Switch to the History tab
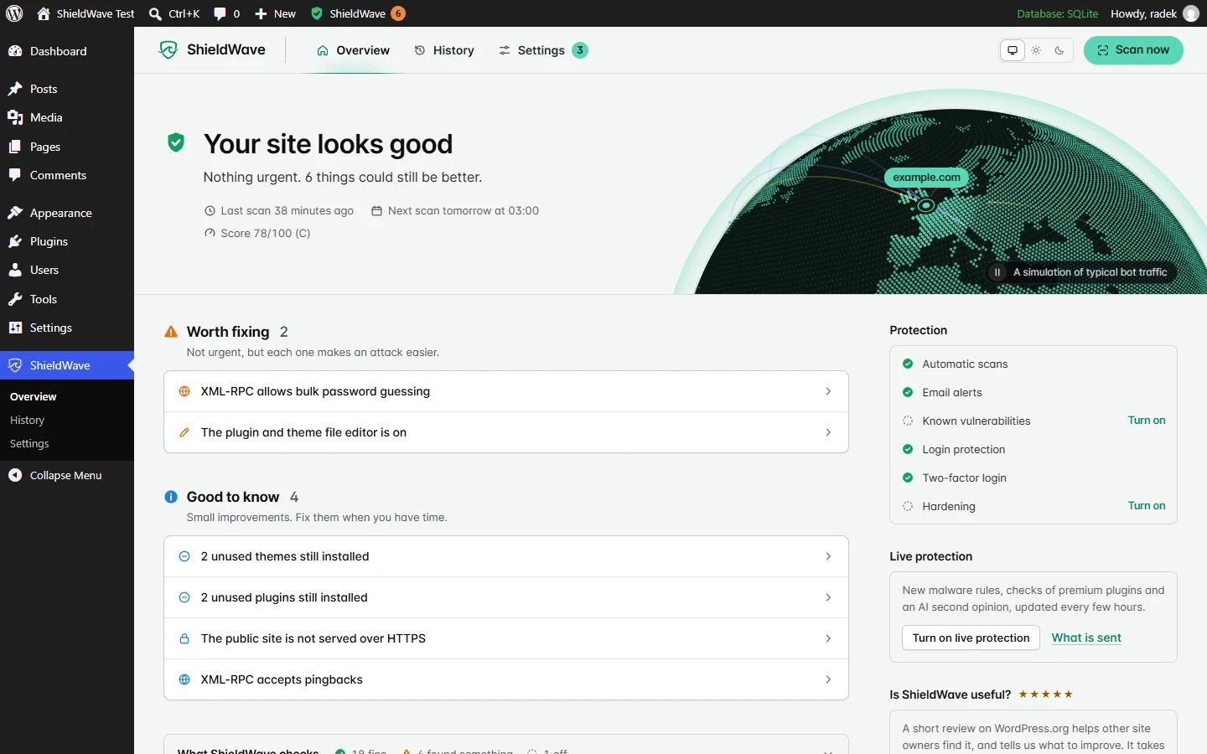 click(x=444, y=50)
